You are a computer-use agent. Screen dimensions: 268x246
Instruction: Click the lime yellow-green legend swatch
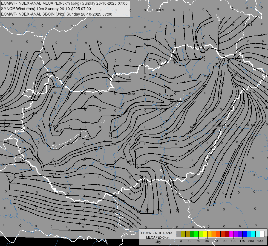tap(201, 234)
